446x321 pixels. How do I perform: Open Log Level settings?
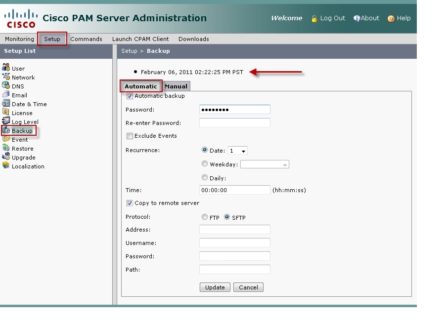(25, 122)
